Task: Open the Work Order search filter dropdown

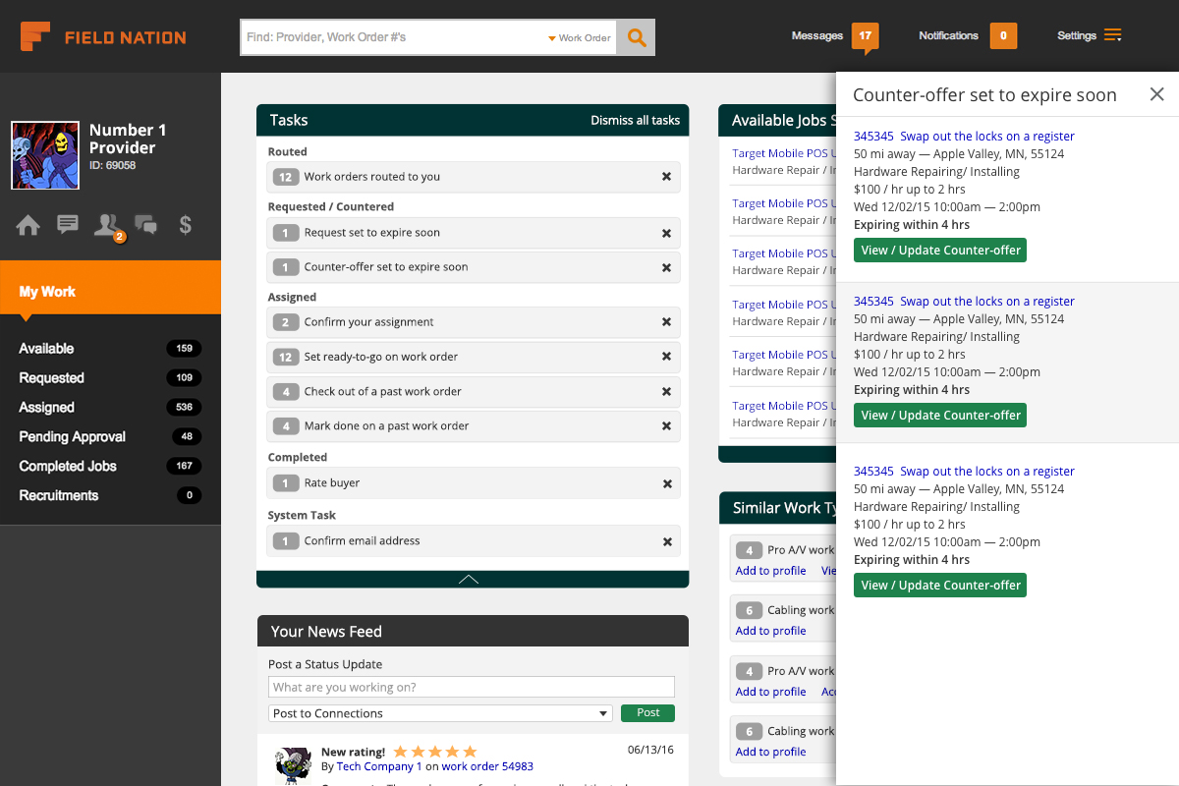Action: (580, 38)
